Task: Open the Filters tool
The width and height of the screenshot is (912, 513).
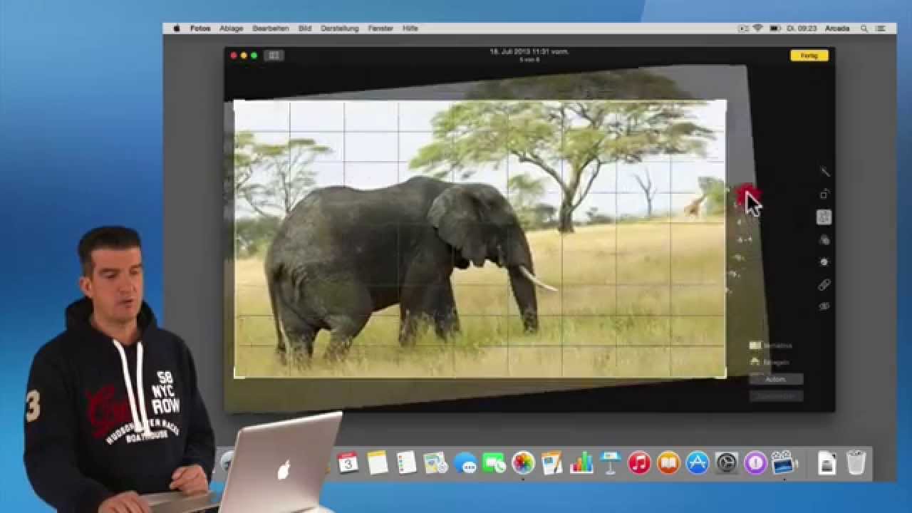Action: point(824,240)
